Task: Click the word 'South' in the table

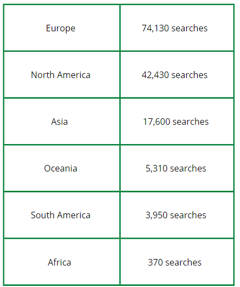Action: click(x=43, y=215)
